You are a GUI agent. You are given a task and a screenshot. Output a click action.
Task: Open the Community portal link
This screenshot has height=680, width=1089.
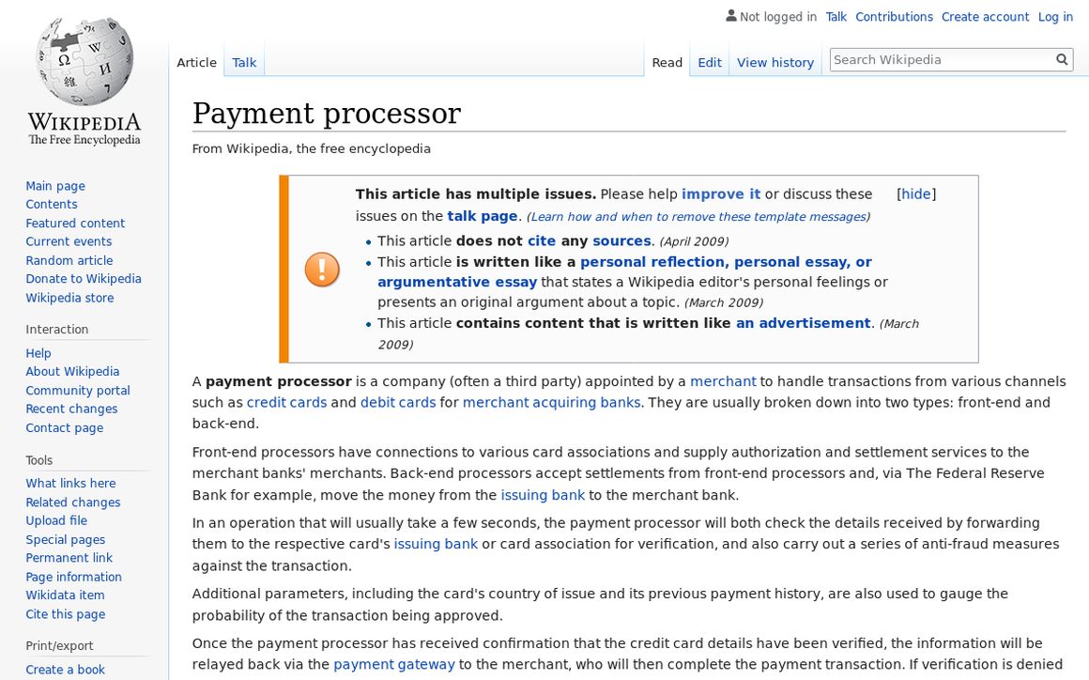[x=78, y=391]
